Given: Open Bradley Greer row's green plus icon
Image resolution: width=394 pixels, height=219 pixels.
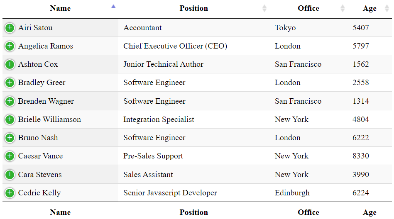Looking at the screenshot, I should point(10,83).
